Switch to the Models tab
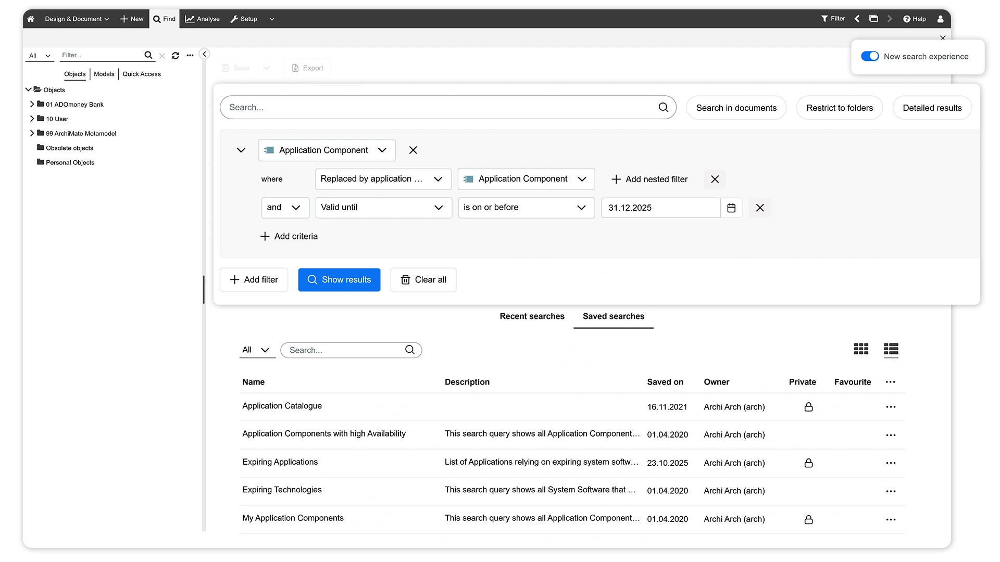The height and width of the screenshot is (562, 1000). (104, 74)
